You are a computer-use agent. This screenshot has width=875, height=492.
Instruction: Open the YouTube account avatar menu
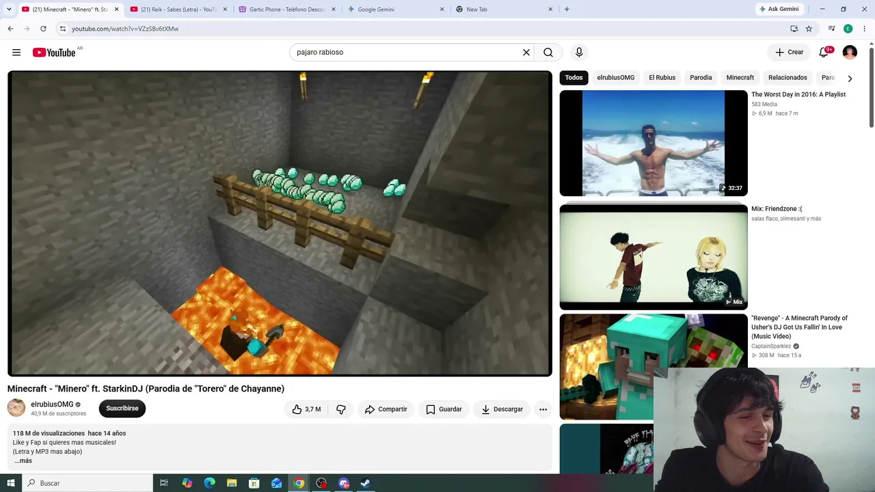[850, 53]
